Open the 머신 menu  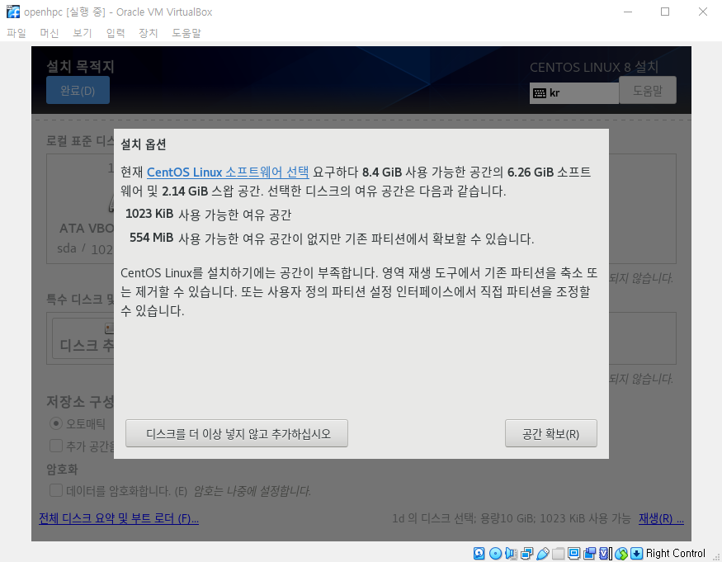click(50, 33)
